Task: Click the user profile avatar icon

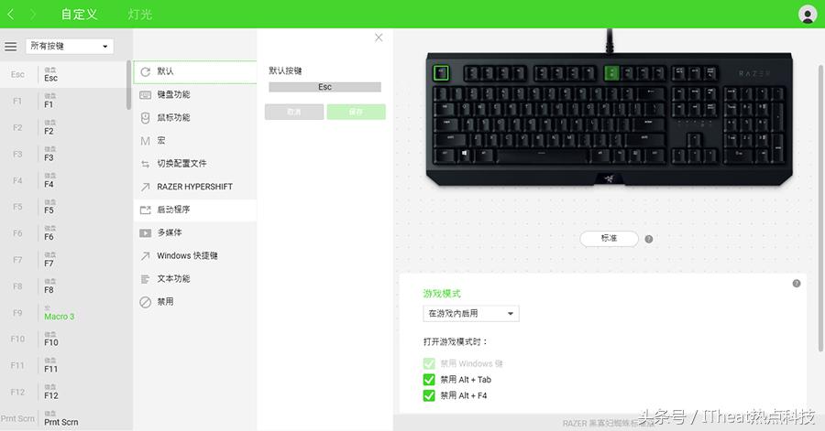Action: (x=807, y=14)
